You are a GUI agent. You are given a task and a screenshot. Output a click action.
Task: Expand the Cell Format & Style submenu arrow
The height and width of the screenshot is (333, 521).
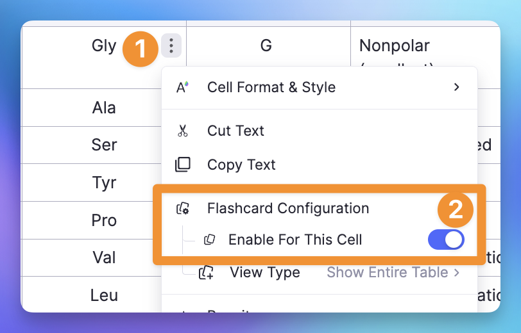(457, 87)
